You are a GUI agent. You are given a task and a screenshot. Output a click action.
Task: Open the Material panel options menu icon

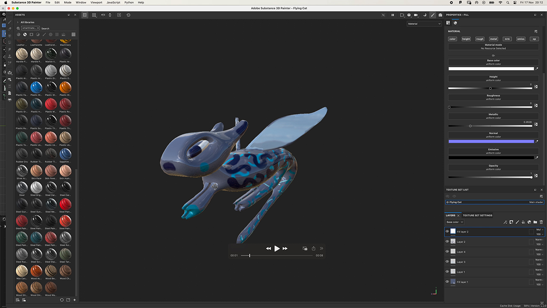tap(536, 31)
